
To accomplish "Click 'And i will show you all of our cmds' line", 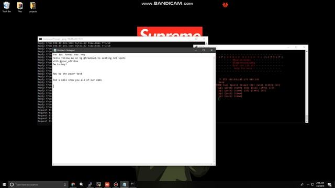I will pyautogui.click(x=77, y=80).
